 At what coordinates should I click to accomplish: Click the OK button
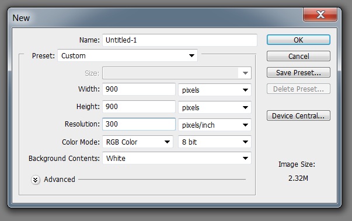click(x=298, y=40)
